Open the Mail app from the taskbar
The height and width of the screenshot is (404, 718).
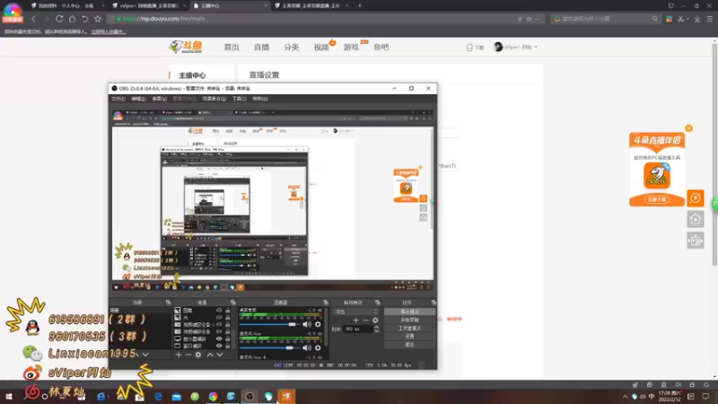(176, 396)
